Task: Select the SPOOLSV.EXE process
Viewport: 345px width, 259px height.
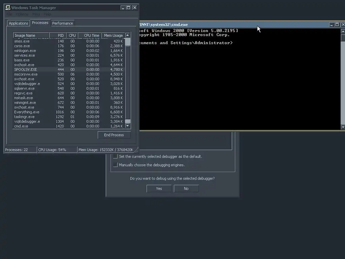Action: point(69,69)
